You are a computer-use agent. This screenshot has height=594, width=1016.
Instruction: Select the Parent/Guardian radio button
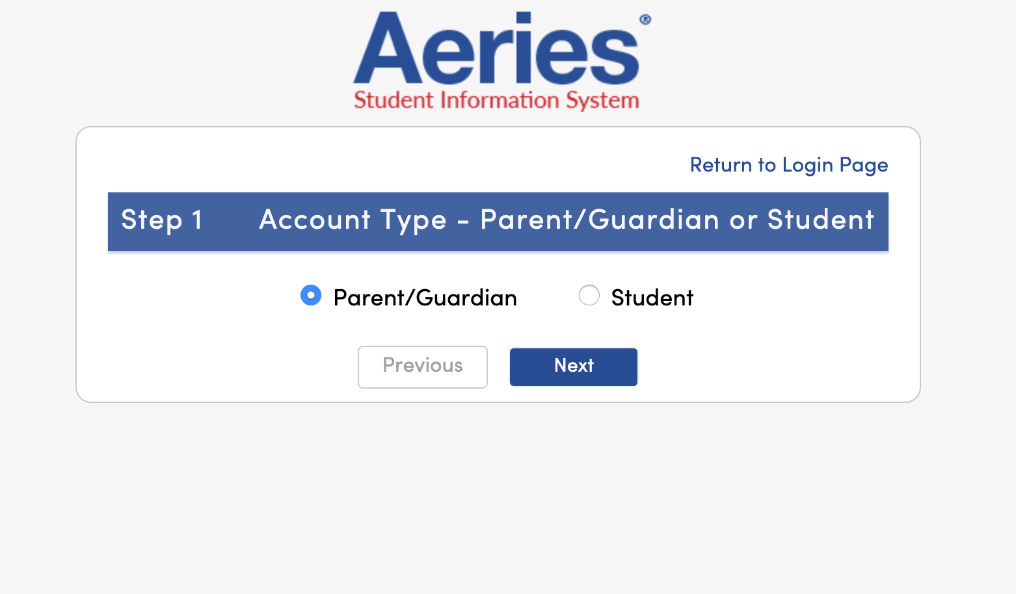[x=311, y=296]
